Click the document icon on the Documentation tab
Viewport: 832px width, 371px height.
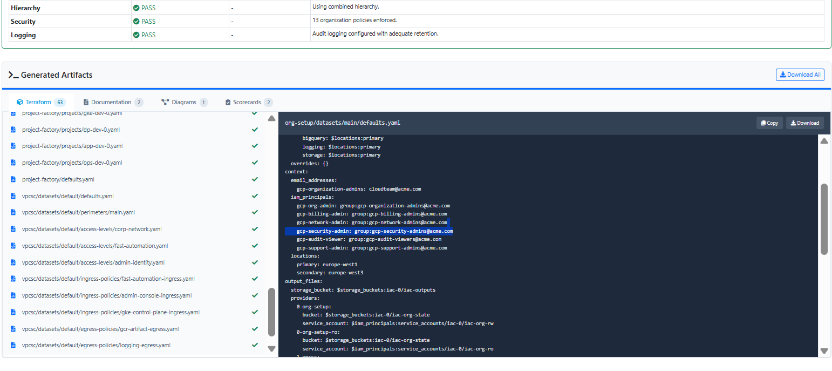[x=85, y=102]
